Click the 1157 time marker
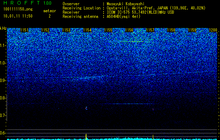Screen dimensions: 220x140 150,30
